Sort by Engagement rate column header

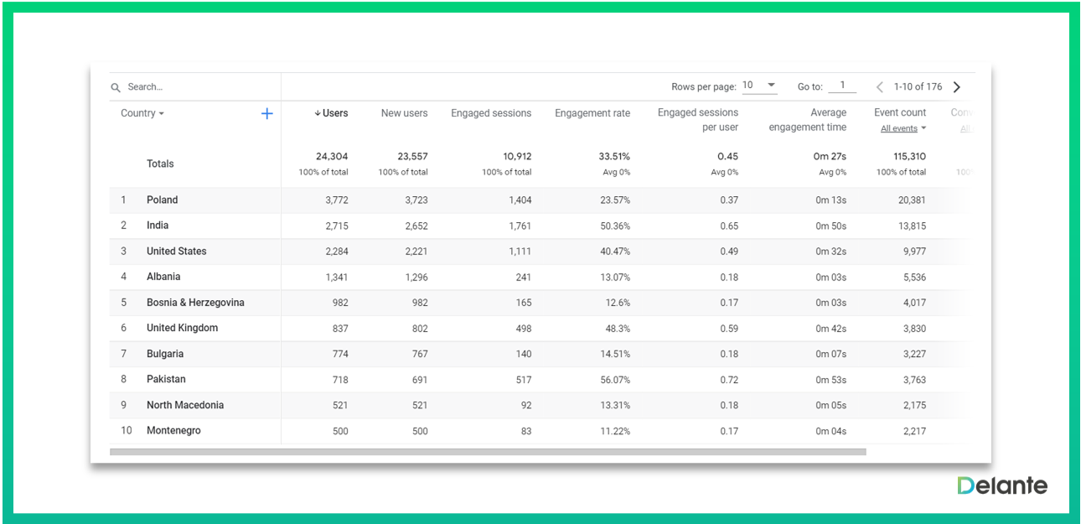coord(592,113)
